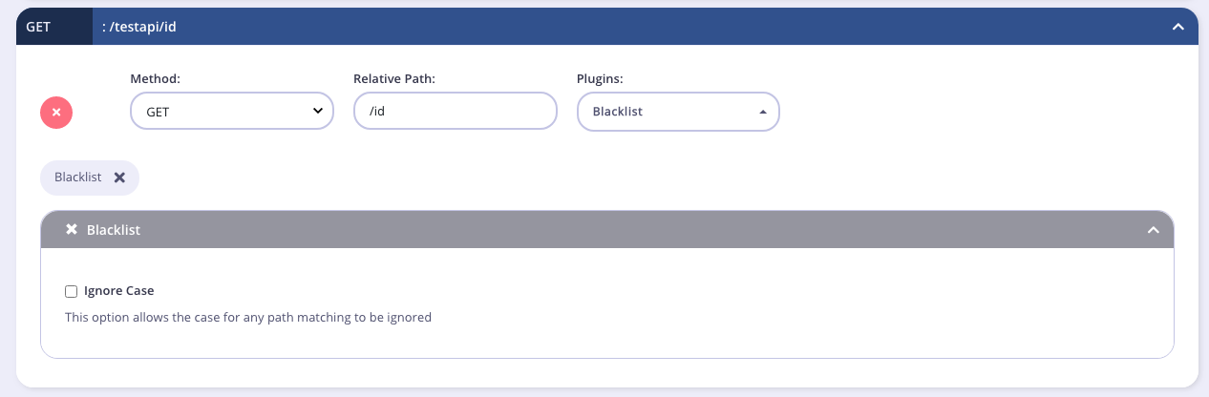The height and width of the screenshot is (397, 1209).
Task: Click the "Ignore Case" label text
Action: (118, 291)
